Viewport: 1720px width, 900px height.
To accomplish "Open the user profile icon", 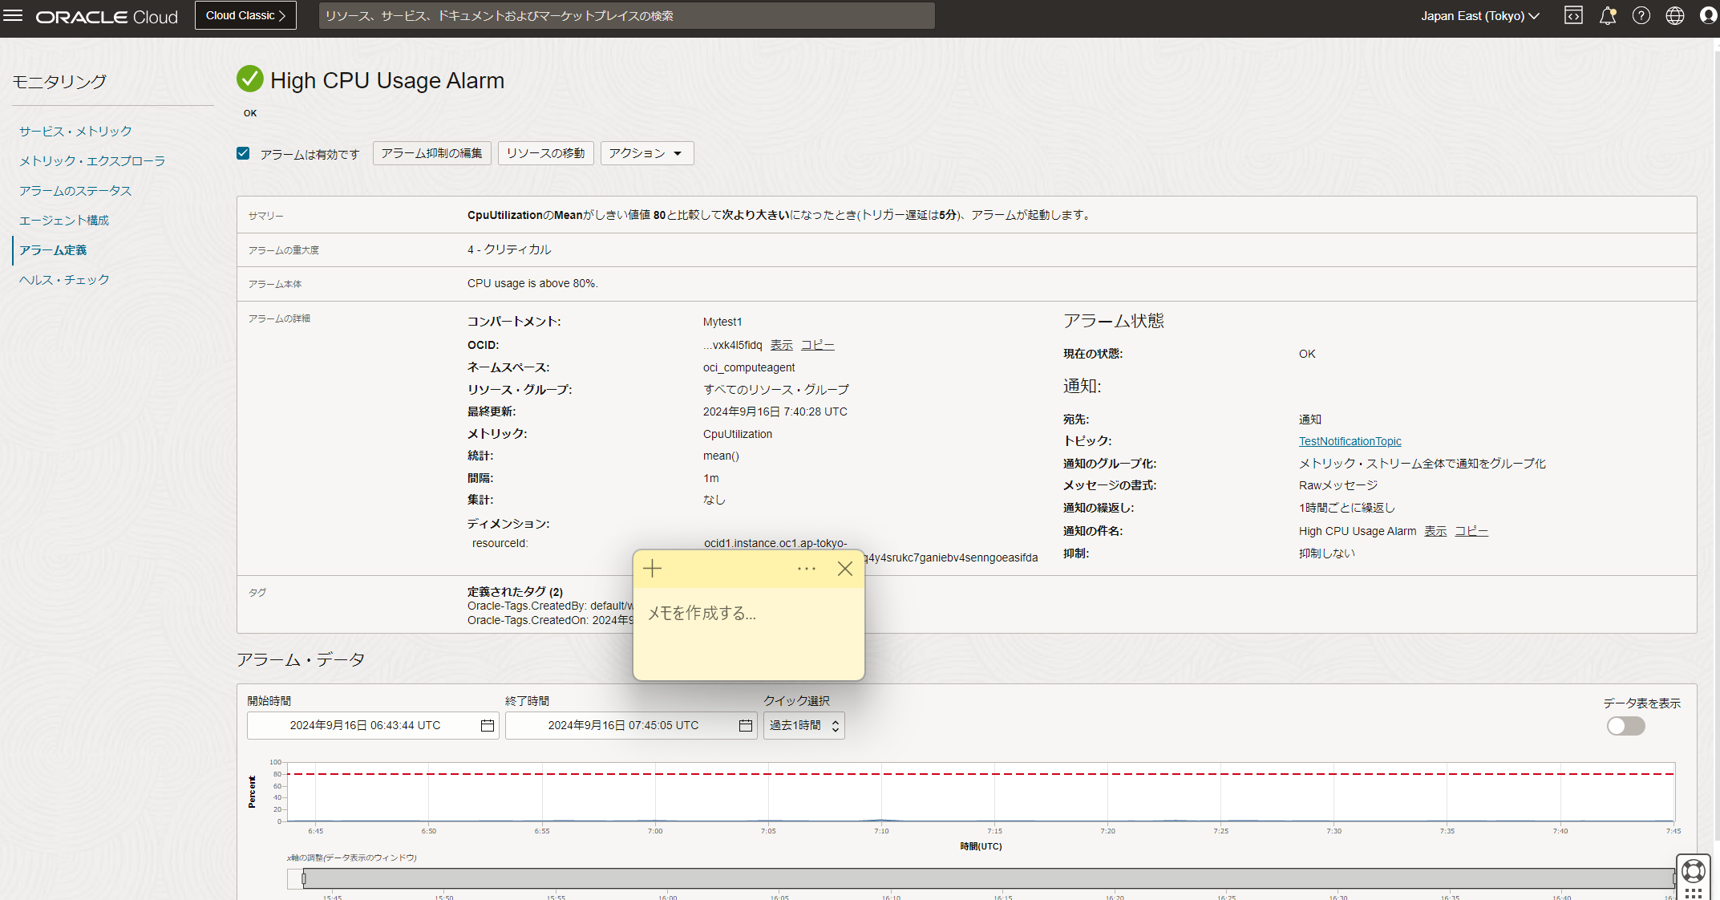I will coord(1708,16).
